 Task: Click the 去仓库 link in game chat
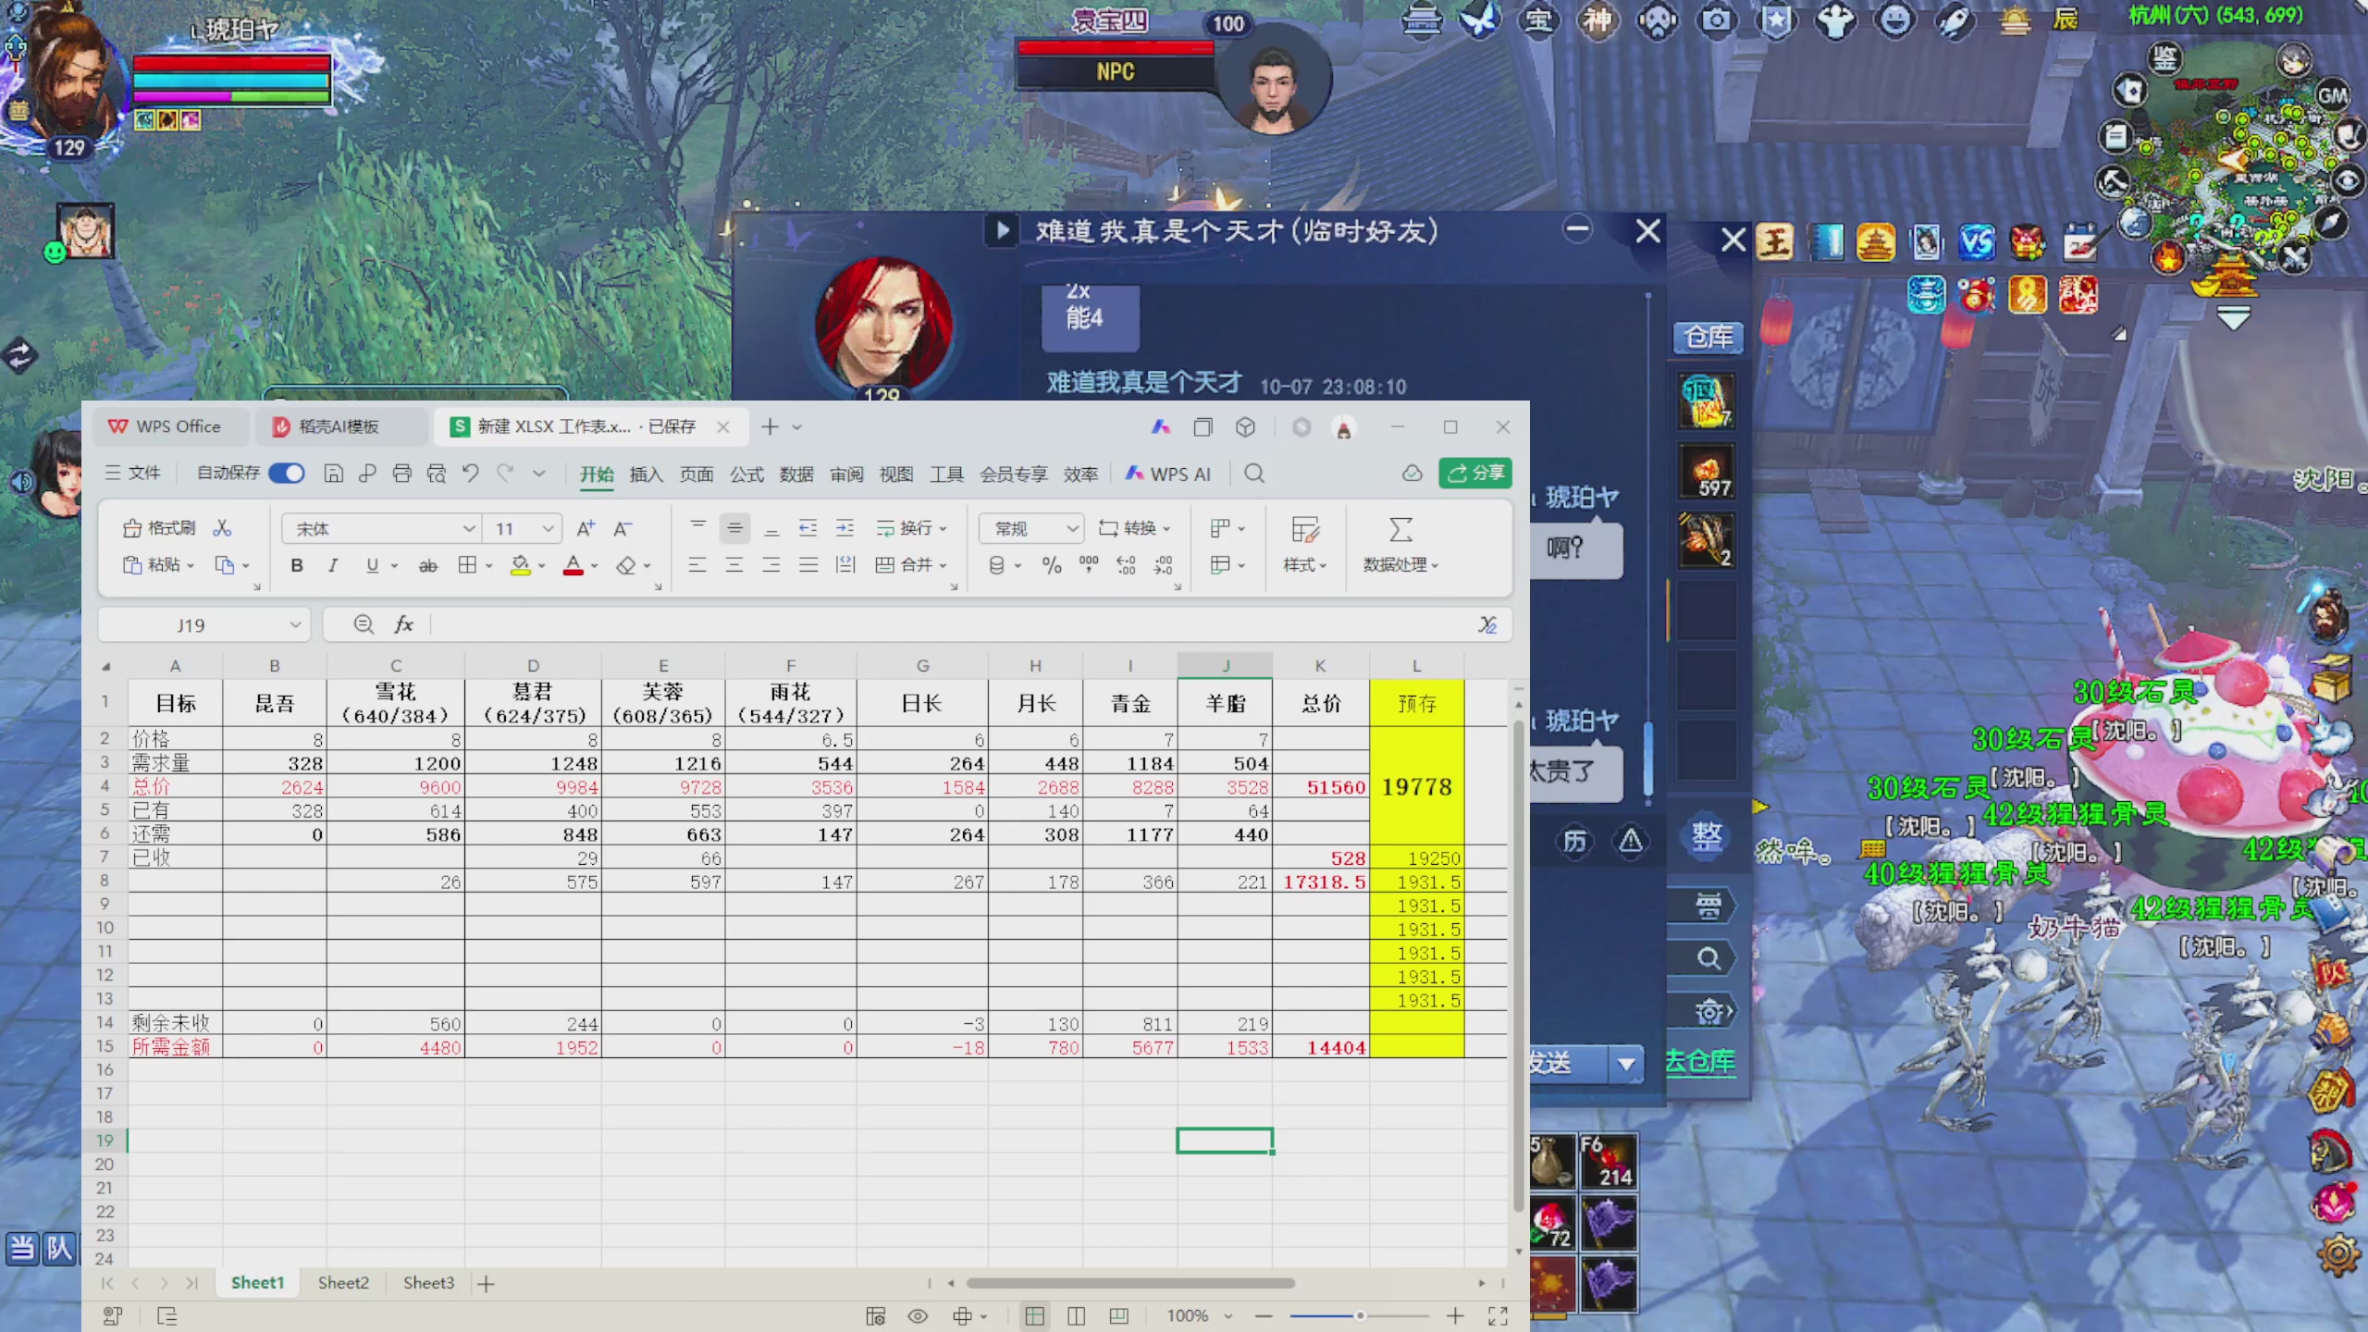pos(1700,1061)
